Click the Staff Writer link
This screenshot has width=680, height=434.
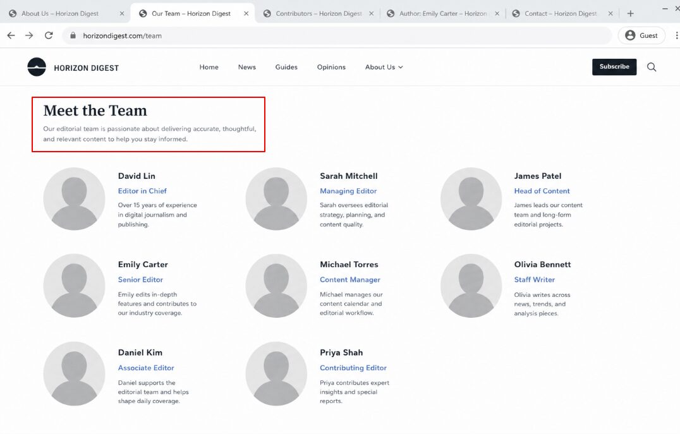534,280
